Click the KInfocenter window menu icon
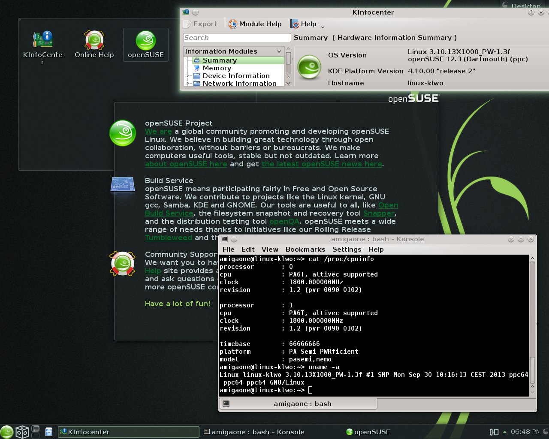The image size is (549, 439). (186, 12)
